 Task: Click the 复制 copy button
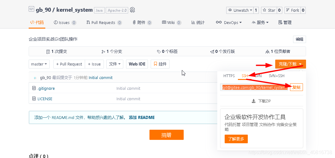[x=296, y=87]
